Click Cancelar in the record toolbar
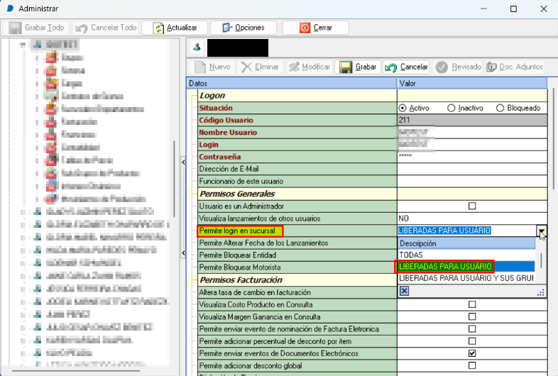The height and width of the screenshot is (376, 558). click(406, 67)
